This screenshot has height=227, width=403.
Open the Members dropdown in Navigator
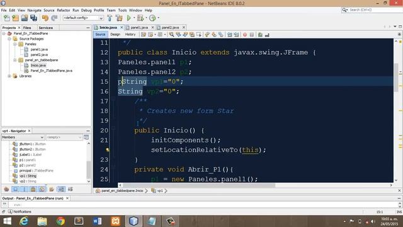pos(23,137)
